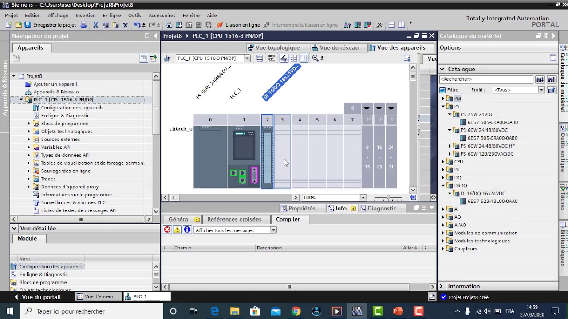Undo the last action
The image size is (568, 319).
(x=138, y=25)
